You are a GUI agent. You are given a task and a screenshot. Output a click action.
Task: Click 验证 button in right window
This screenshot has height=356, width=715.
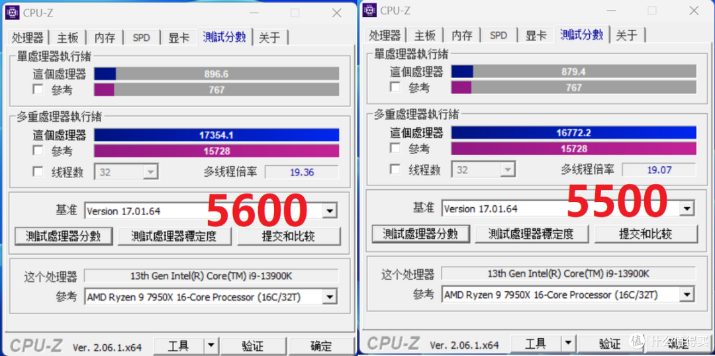pyautogui.click(x=609, y=343)
